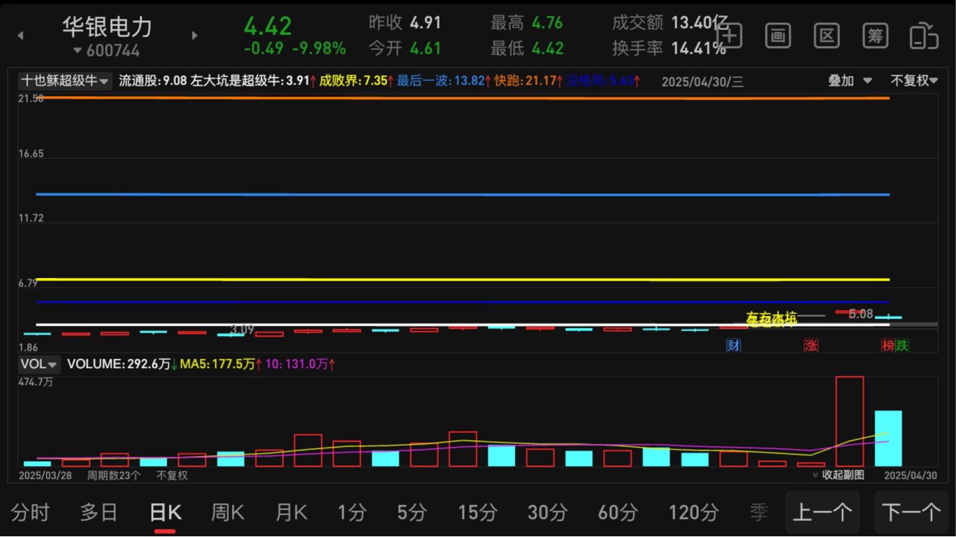956x537 pixels.
Task: Open the 画 drawing tool icon
Action: 778,35
